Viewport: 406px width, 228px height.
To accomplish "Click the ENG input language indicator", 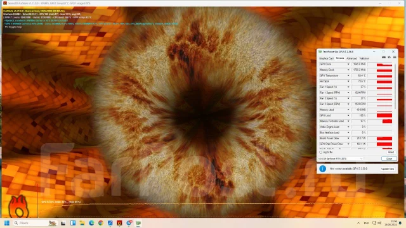I will (x=367, y=223).
